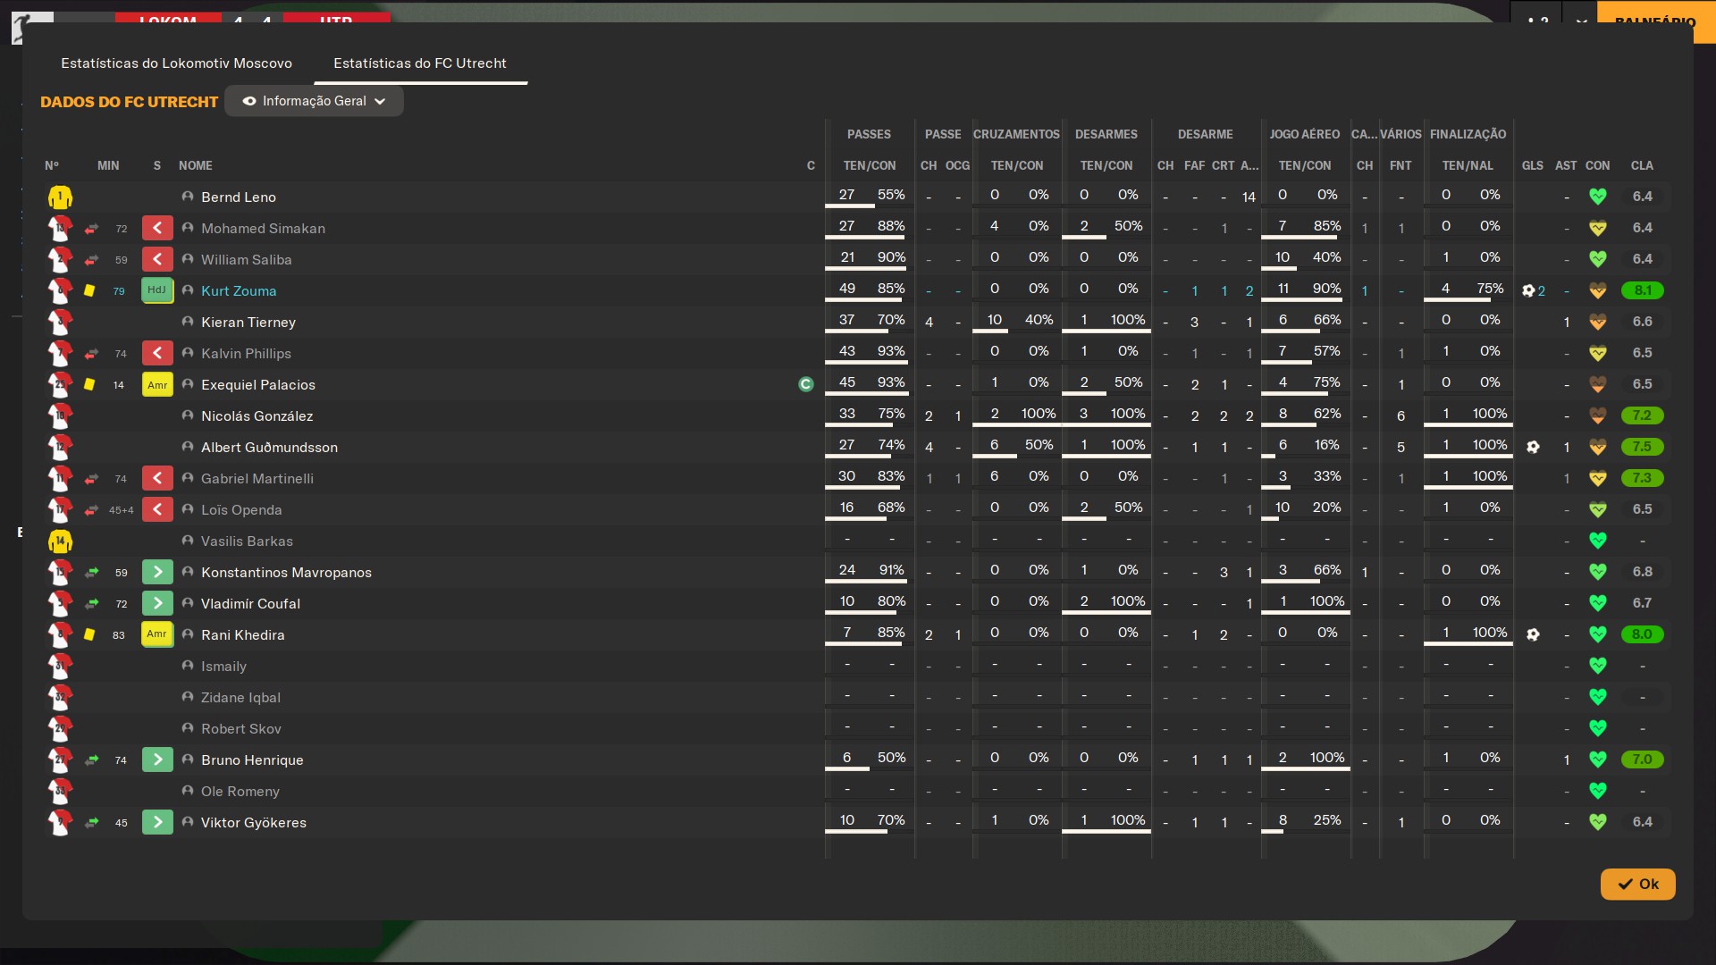The image size is (1716, 965).
Task: Confirm with the Ok button
Action: 1637,884
